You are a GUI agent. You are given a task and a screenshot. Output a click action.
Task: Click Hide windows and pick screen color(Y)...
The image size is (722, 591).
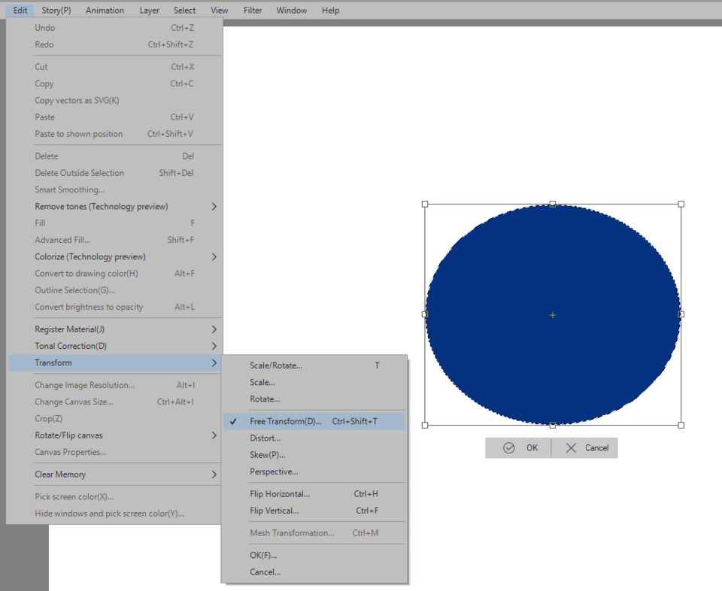coord(114,514)
